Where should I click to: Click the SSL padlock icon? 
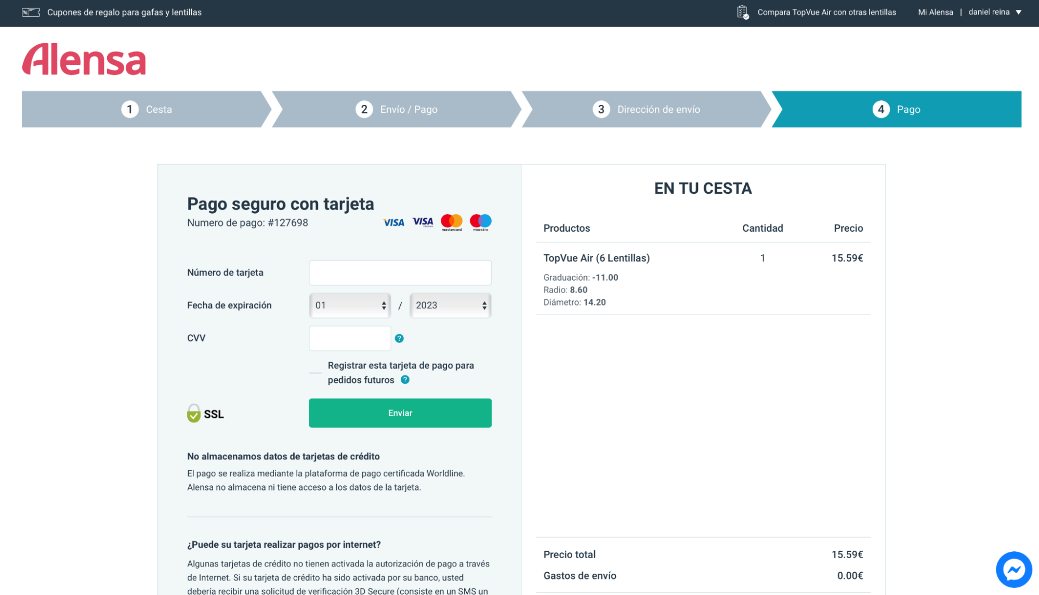point(193,414)
